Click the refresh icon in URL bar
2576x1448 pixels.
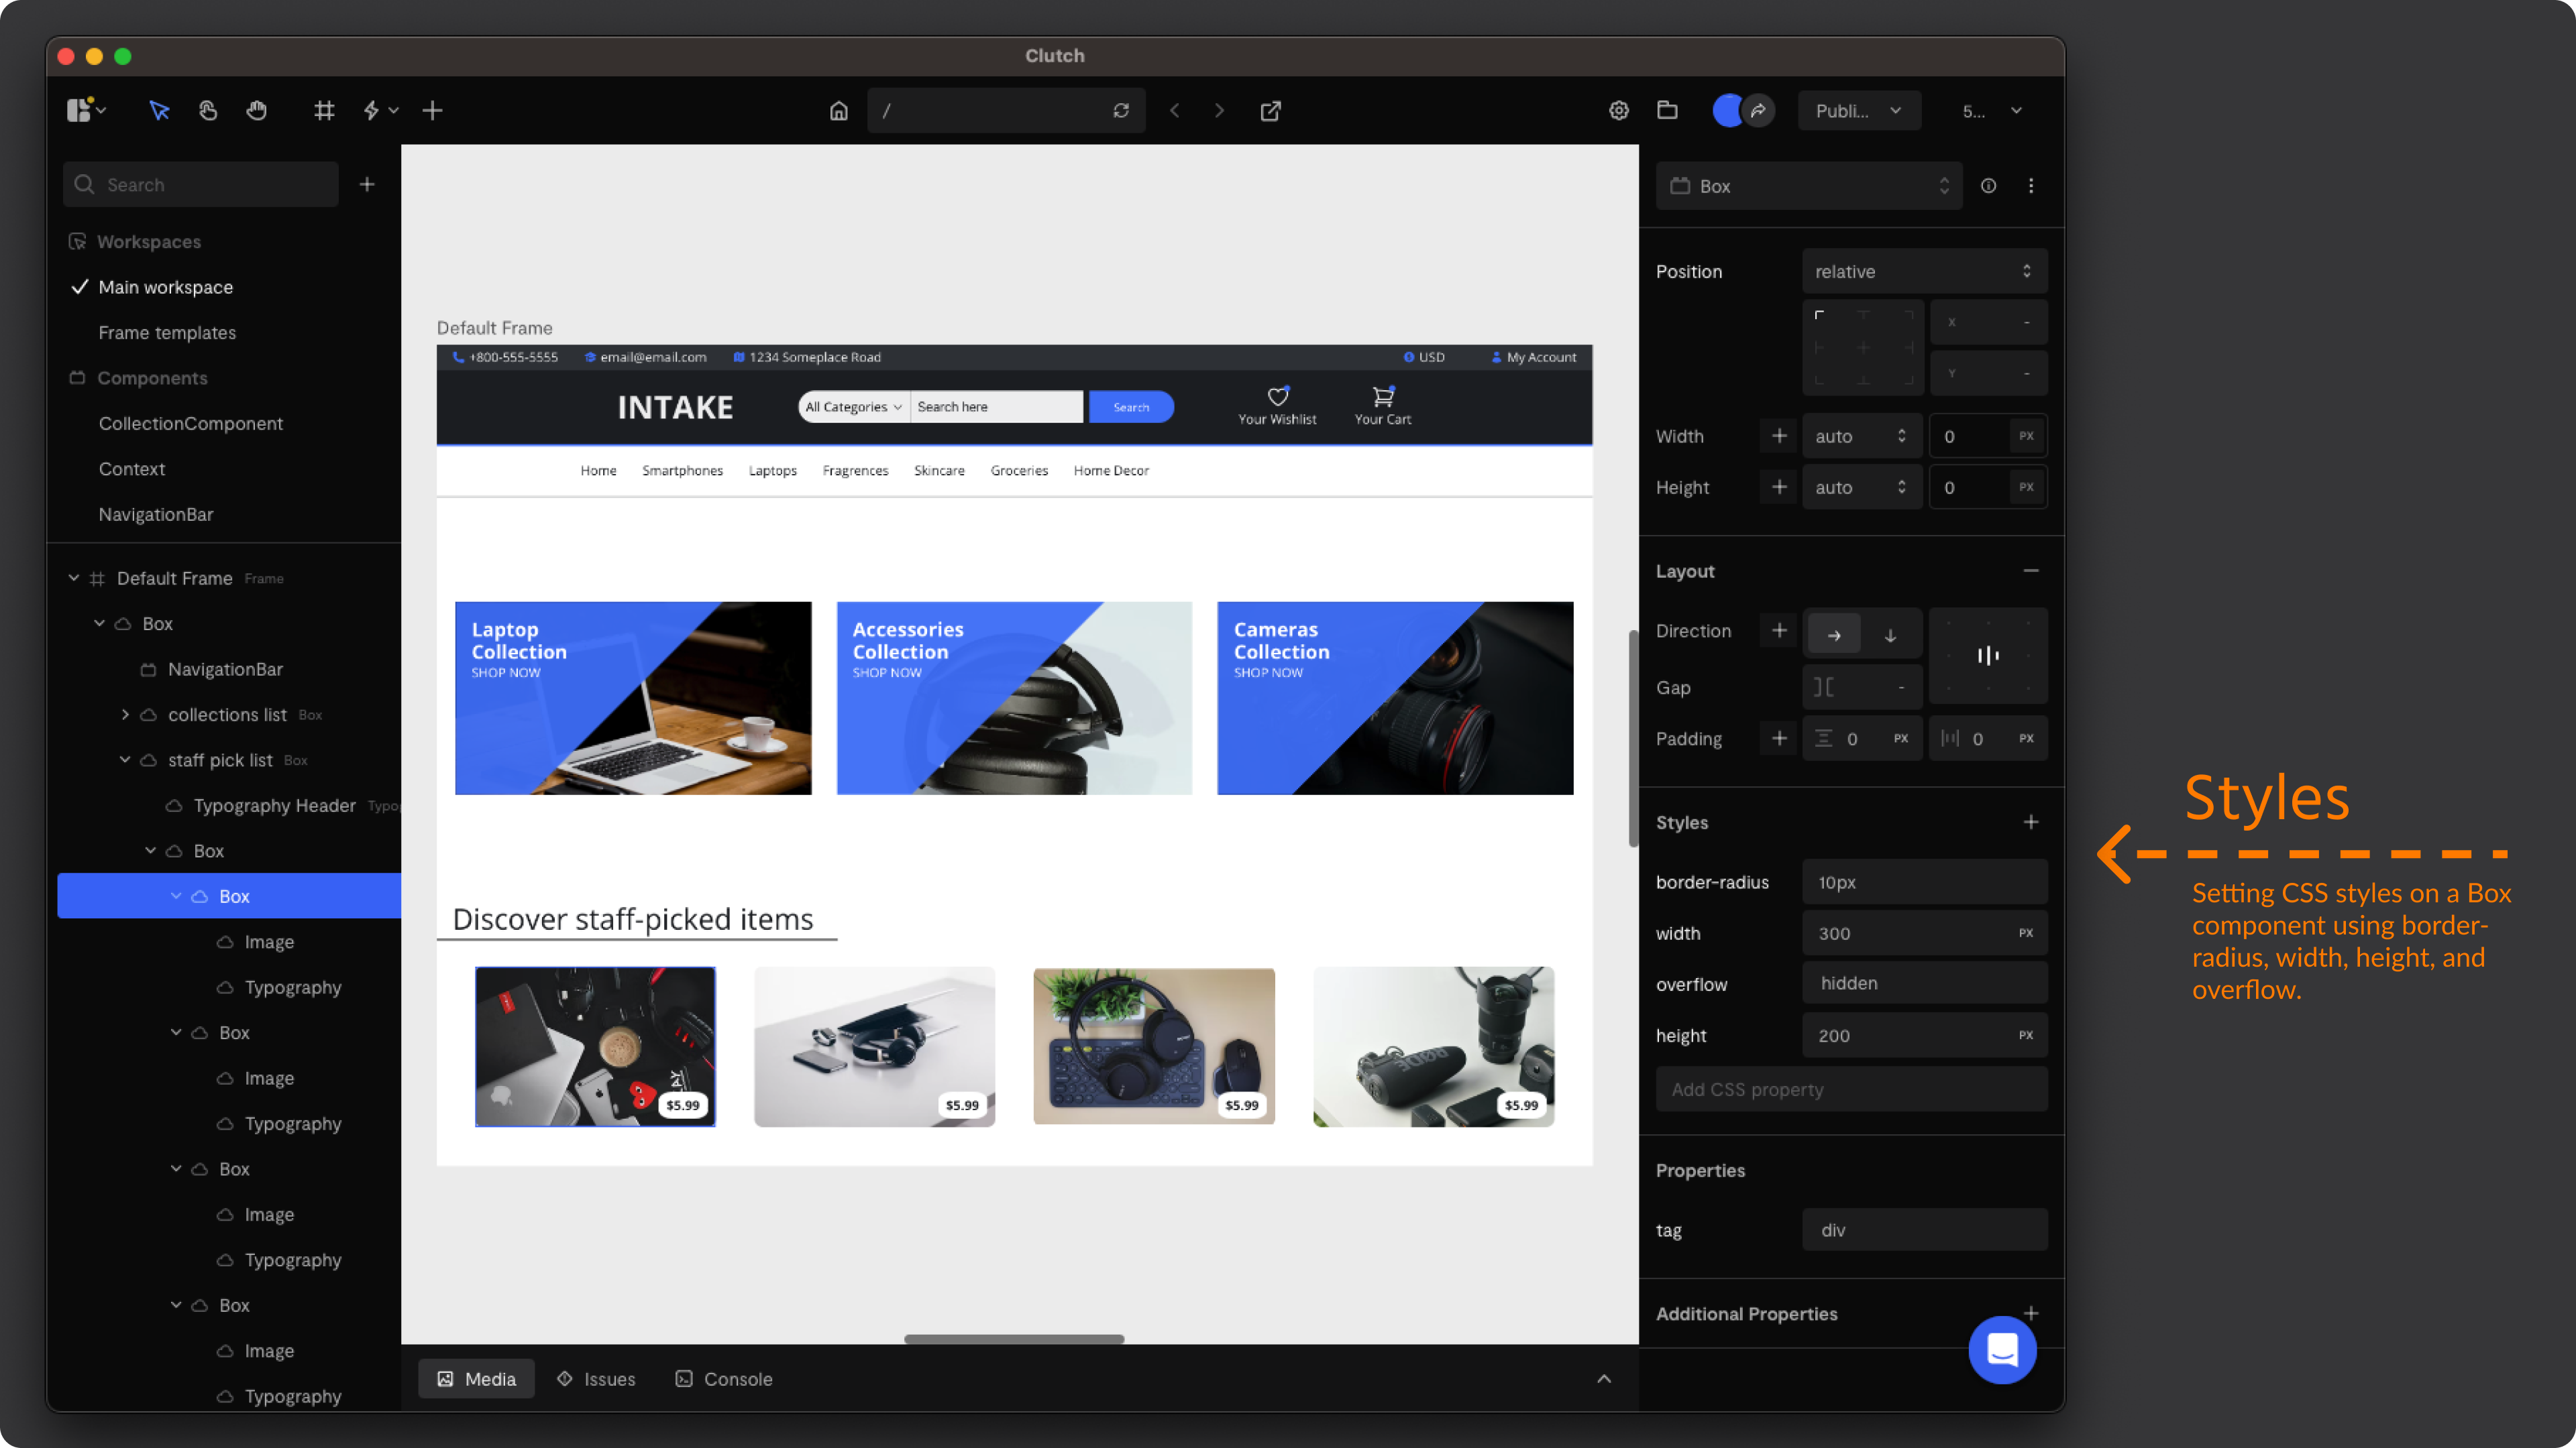pos(1121,111)
